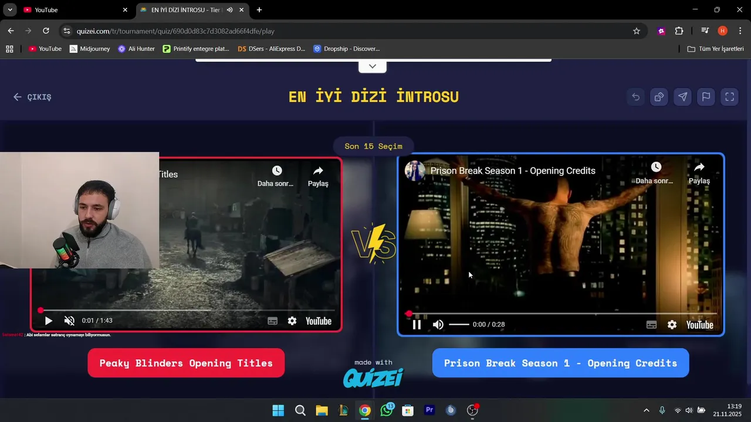Open the Midjourney bookmark

coord(90,49)
